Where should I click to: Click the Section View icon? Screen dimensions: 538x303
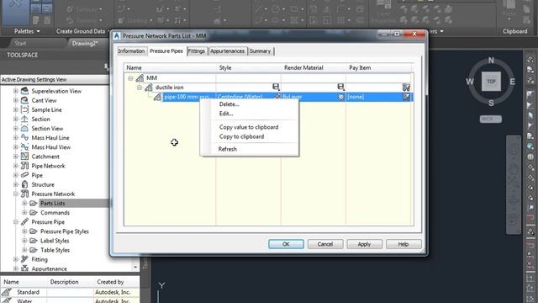(24, 129)
